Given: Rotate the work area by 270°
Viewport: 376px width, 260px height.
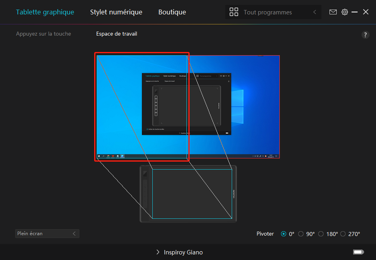Looking at the screenshot, I should (x=343, y=234).
